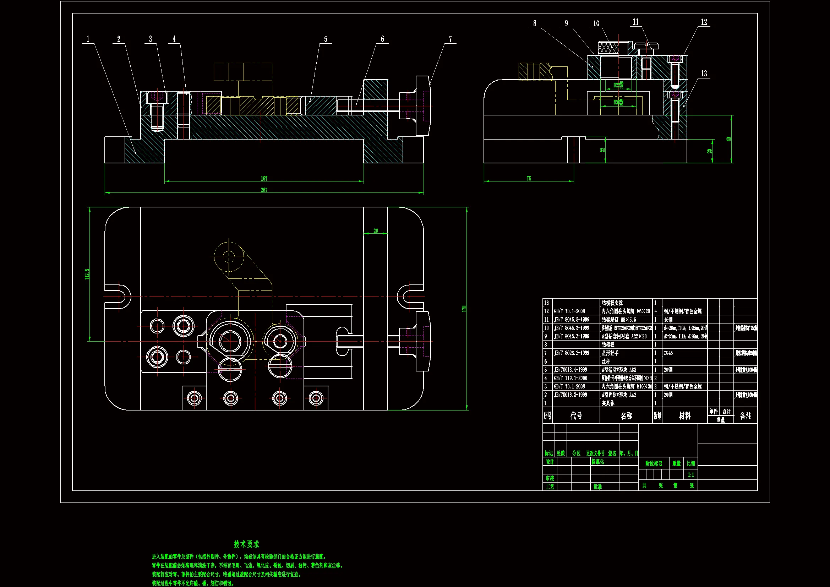Click the 技术要求 heading text

tap(246, 544)
